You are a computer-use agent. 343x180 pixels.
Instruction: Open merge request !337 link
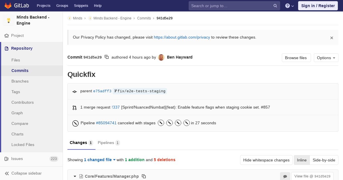tap(116, 107)
